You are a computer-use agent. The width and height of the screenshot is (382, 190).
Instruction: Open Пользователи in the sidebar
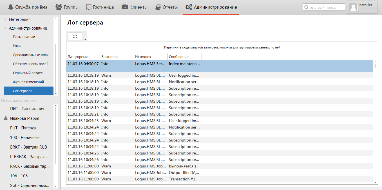24,37
